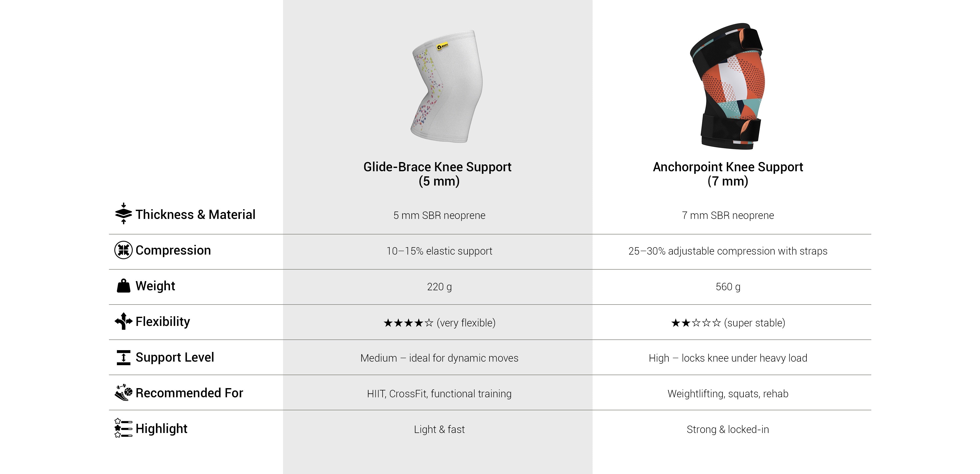
Task: Click the Support Level height icon
Action: [x=123, y=357]
